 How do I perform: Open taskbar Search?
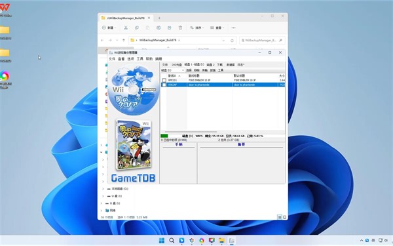point(172,241)
